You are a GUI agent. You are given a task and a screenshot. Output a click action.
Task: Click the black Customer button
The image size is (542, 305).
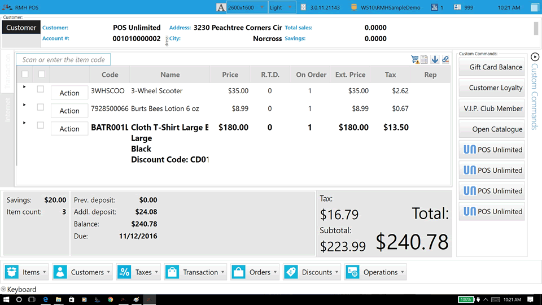(x=21, y=27)
